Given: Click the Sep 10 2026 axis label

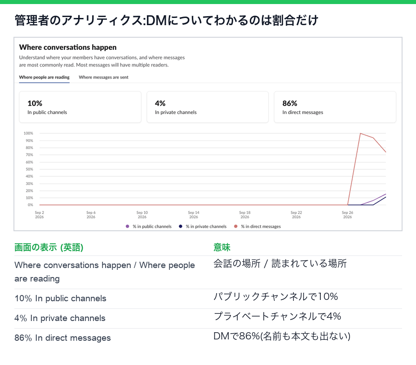Looking at the screenshot, I should coord(142,215).
